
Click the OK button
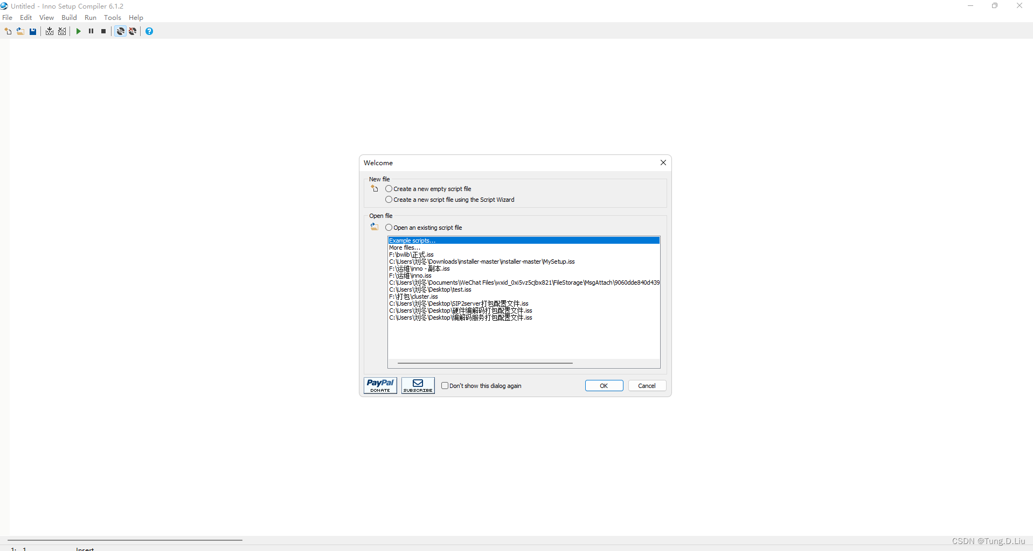coord(604,386)
